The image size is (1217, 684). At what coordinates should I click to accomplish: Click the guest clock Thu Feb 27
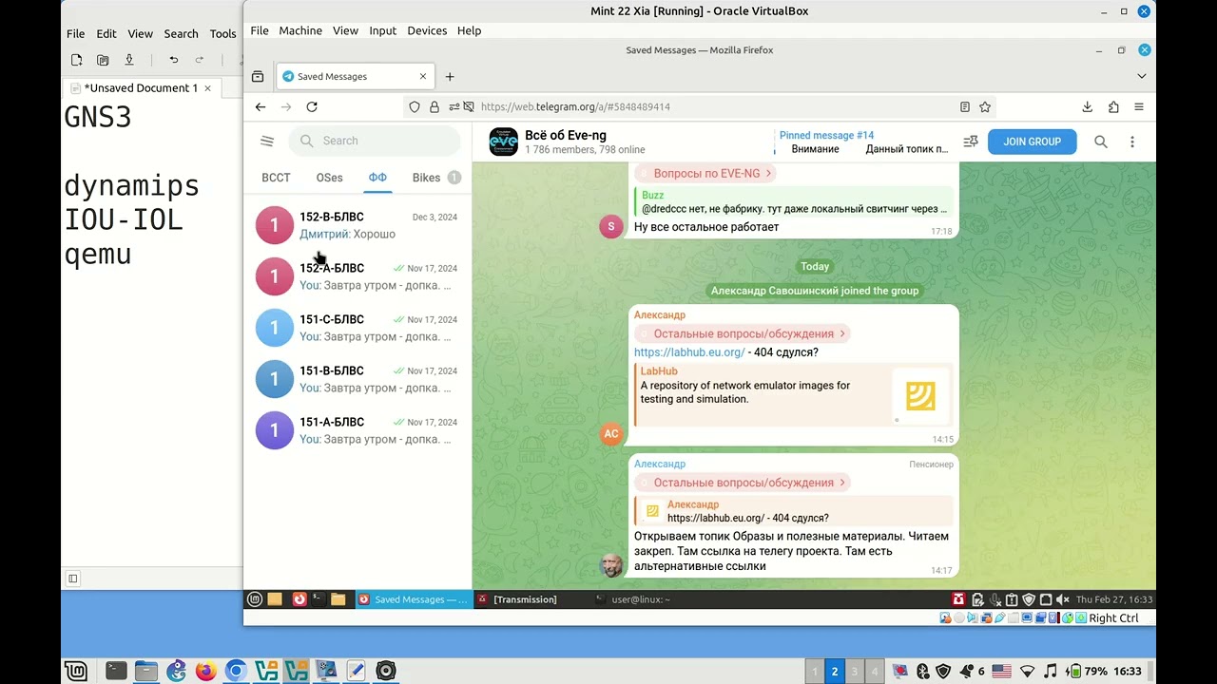point(1114,599)
